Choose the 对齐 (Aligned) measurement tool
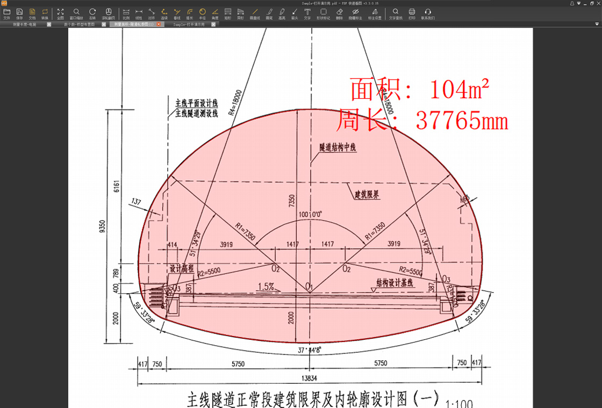This screenshot has width=602, height=408. pos(151,14)
